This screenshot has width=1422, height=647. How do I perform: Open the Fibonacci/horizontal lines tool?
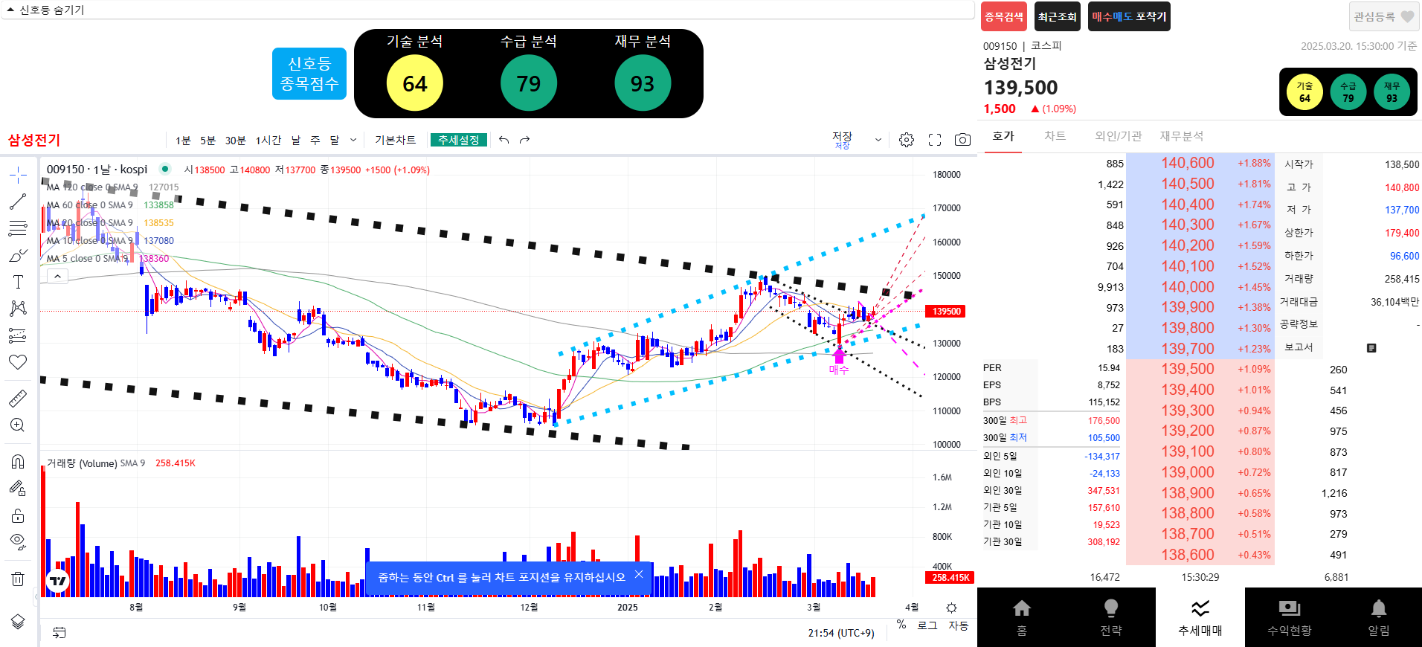click(18, 228)
